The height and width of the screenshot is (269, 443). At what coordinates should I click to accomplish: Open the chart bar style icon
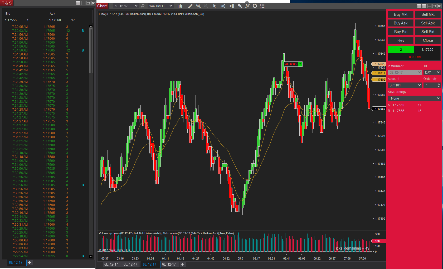coord(181,6)
